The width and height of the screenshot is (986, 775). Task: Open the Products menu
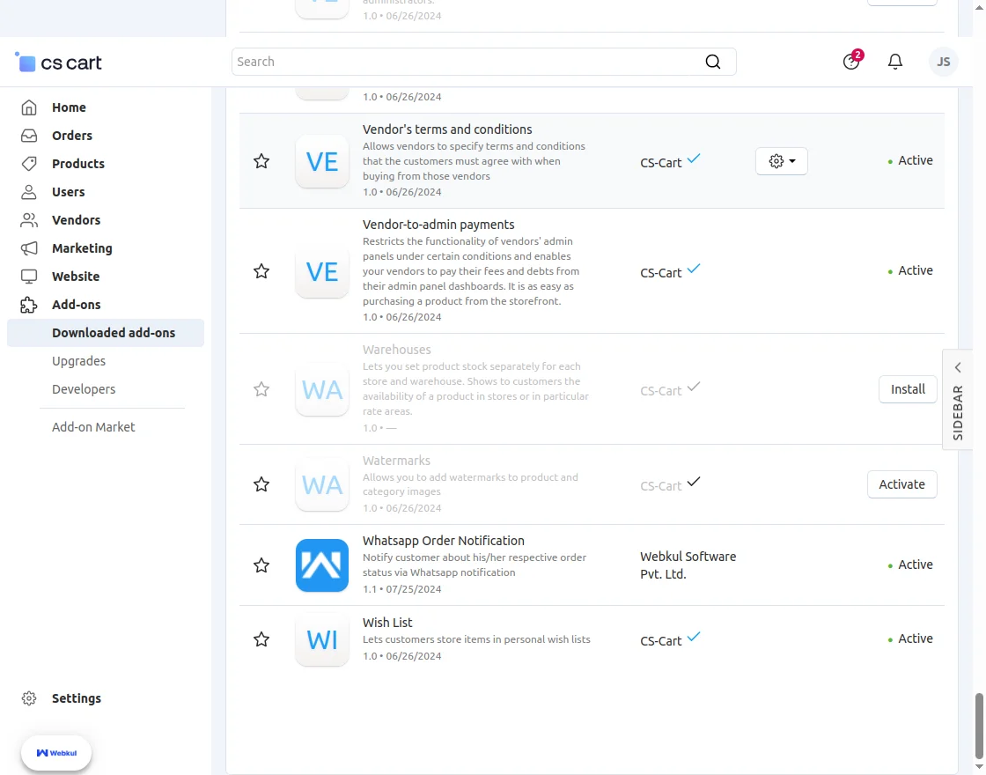click(77, 164)
